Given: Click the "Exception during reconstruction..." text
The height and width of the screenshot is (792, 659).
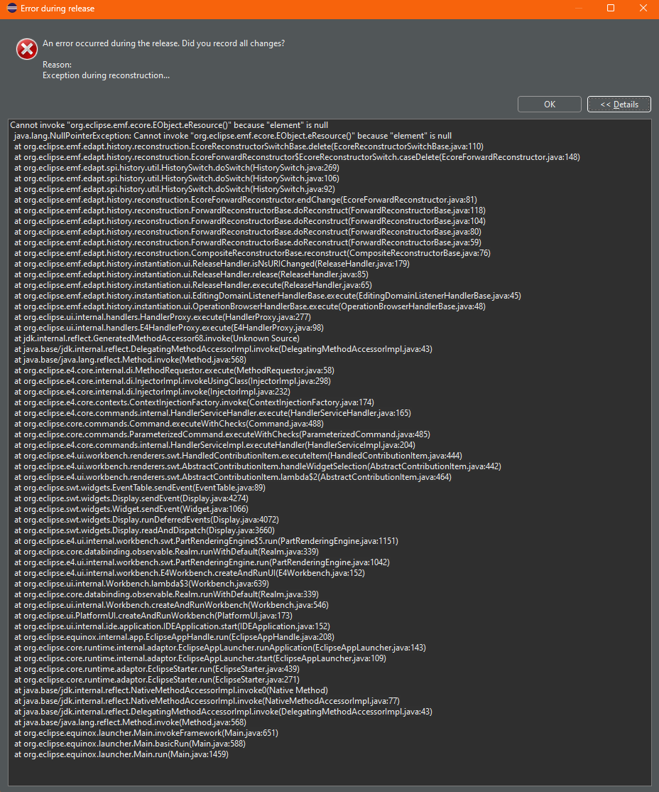Looking at the screenshot, I should [106, 75].
